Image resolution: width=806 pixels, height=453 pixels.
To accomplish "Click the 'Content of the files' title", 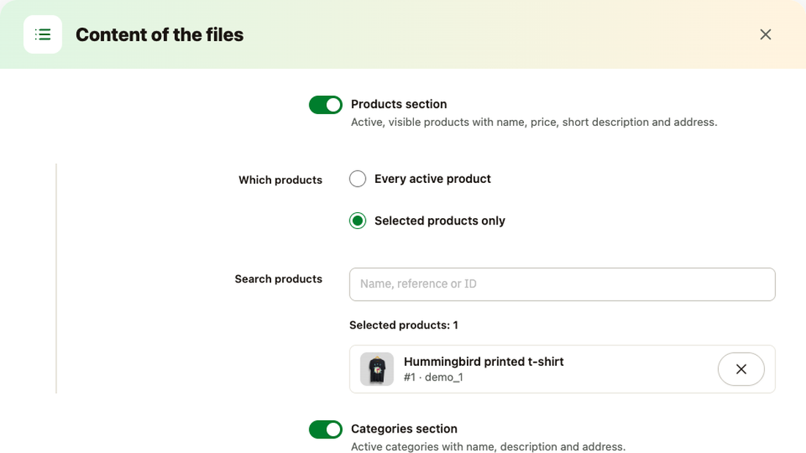I will [160, 34].
